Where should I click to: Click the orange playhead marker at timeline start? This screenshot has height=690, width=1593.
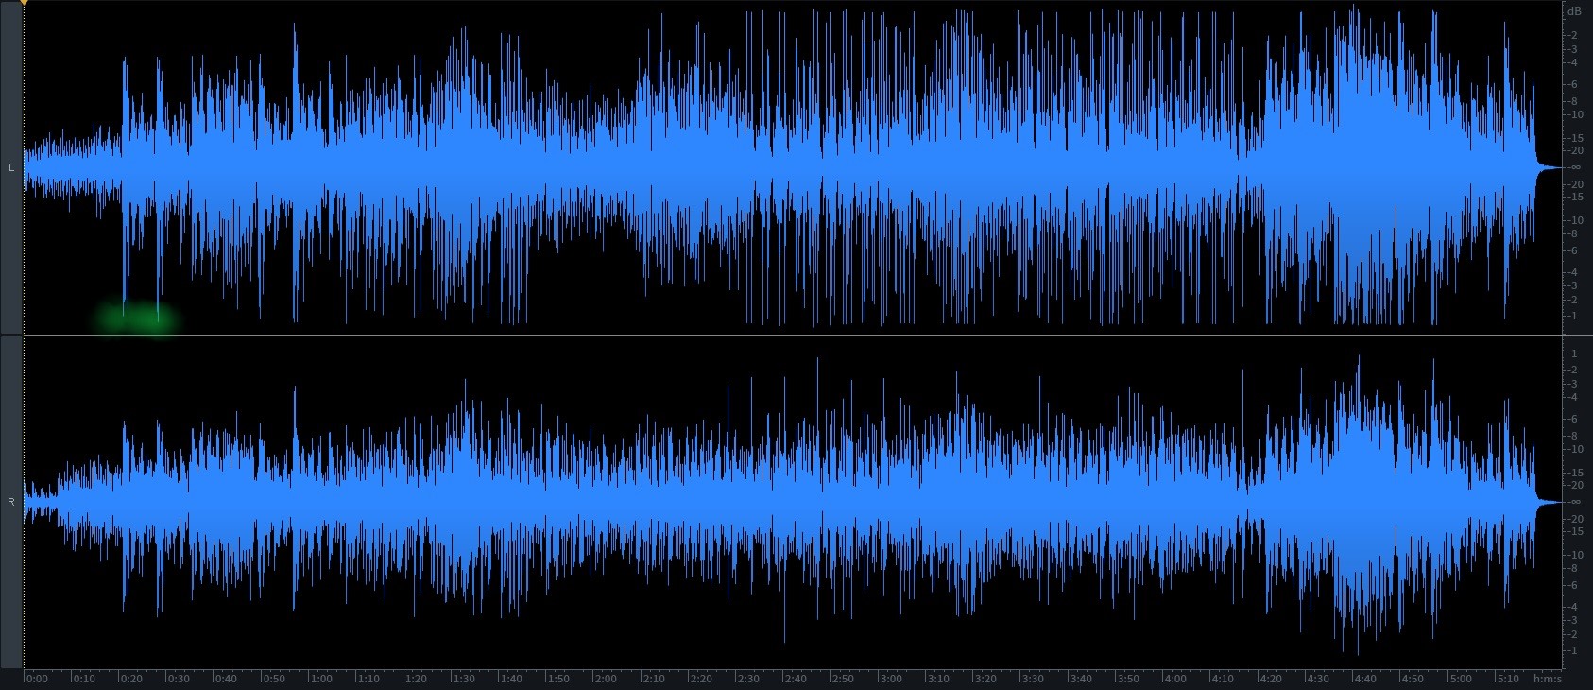click(x=24, y=3)
